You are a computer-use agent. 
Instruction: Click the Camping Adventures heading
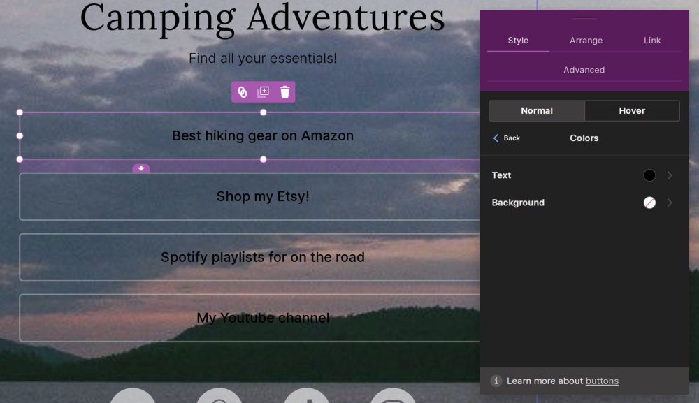262,18
